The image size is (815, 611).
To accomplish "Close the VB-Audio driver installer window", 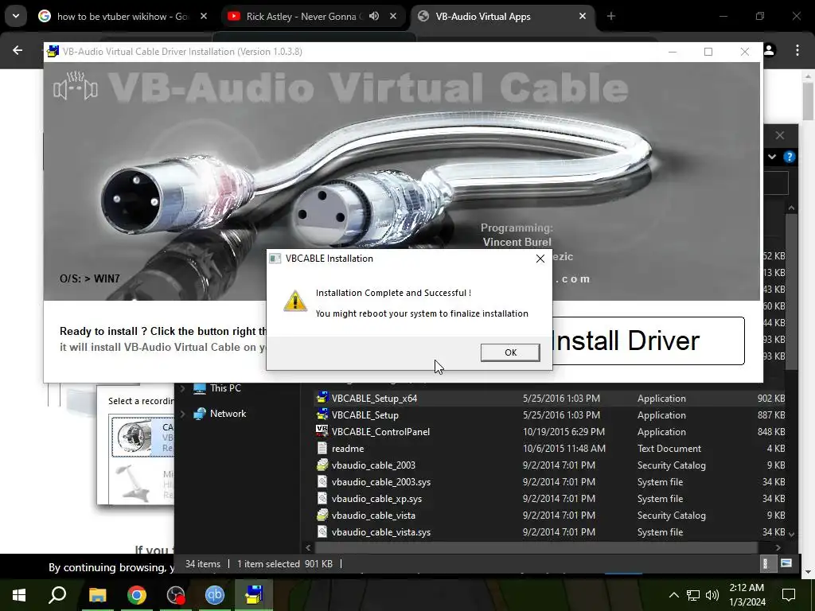I will [745, 52].
